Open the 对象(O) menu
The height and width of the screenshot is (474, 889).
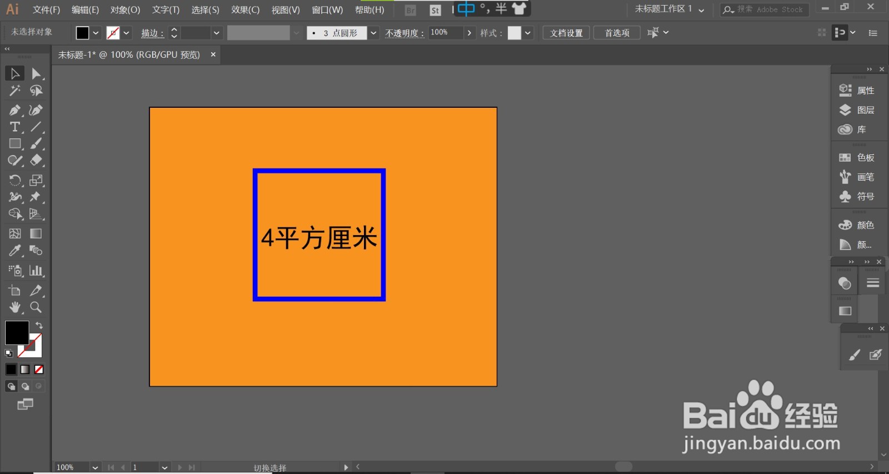[125, 10]
